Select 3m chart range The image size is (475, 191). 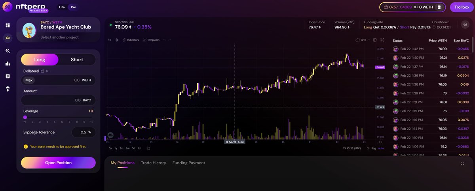pos(122,148)
